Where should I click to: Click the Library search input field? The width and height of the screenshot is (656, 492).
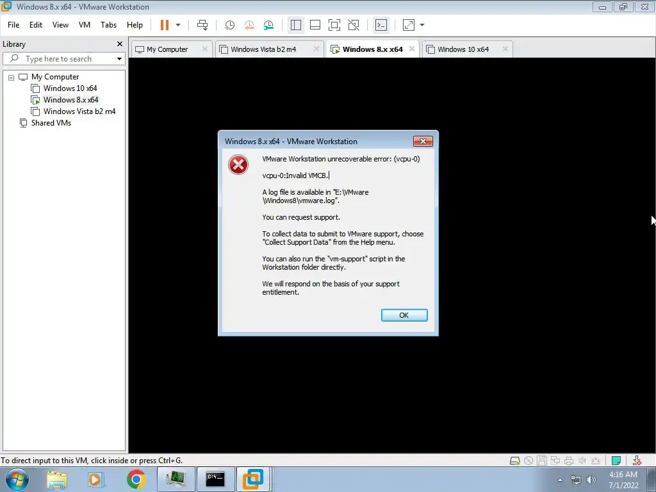(x=63, y=59)
